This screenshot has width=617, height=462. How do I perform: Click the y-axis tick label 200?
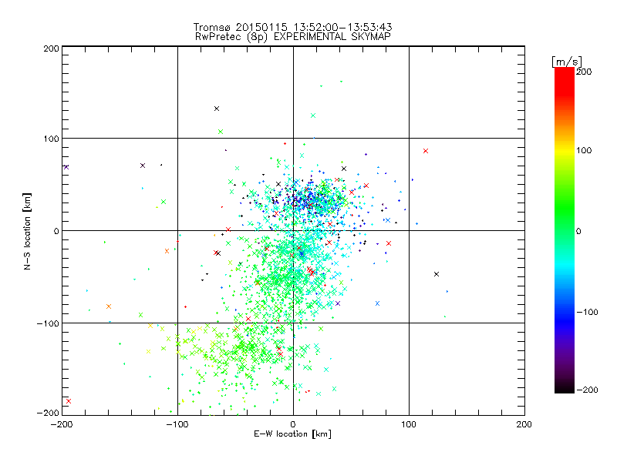click(51, 49)
